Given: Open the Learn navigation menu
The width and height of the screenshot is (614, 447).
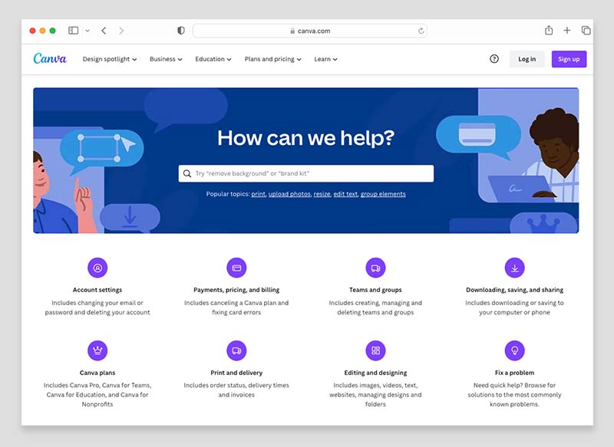Looking at the screenshot, I should (x=325, y=59).
